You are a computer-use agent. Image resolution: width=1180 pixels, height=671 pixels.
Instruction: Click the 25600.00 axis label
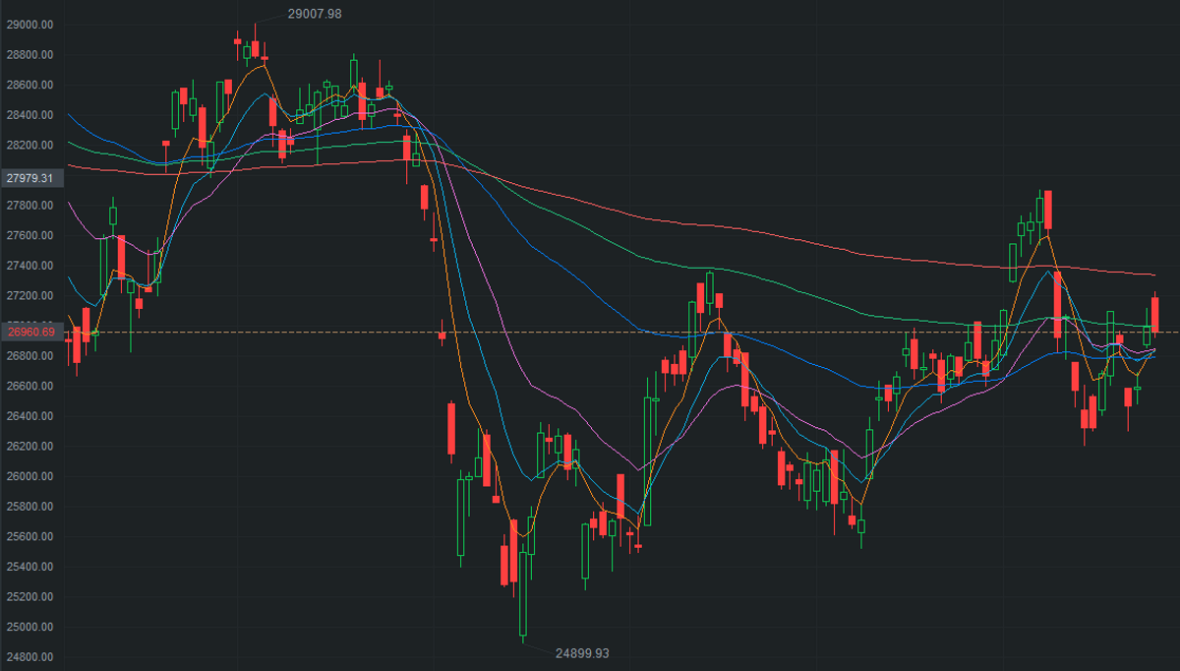pos(29,537)
